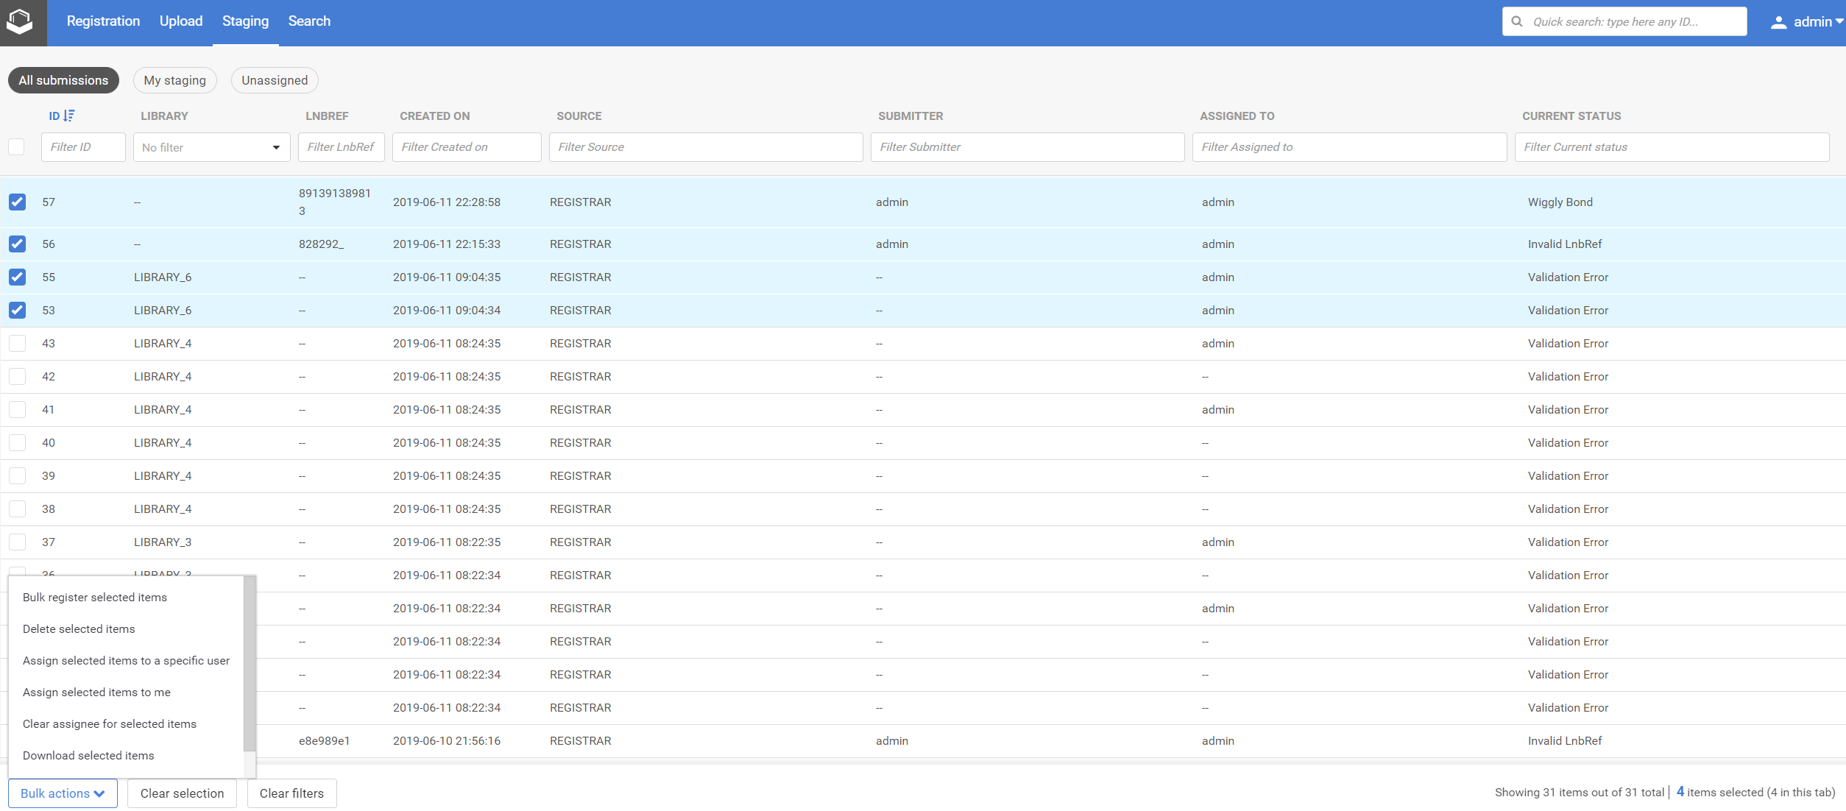1846x811 pixels.
Task: Uncheck the checkbox for row 57
Action: coord(17,202)
